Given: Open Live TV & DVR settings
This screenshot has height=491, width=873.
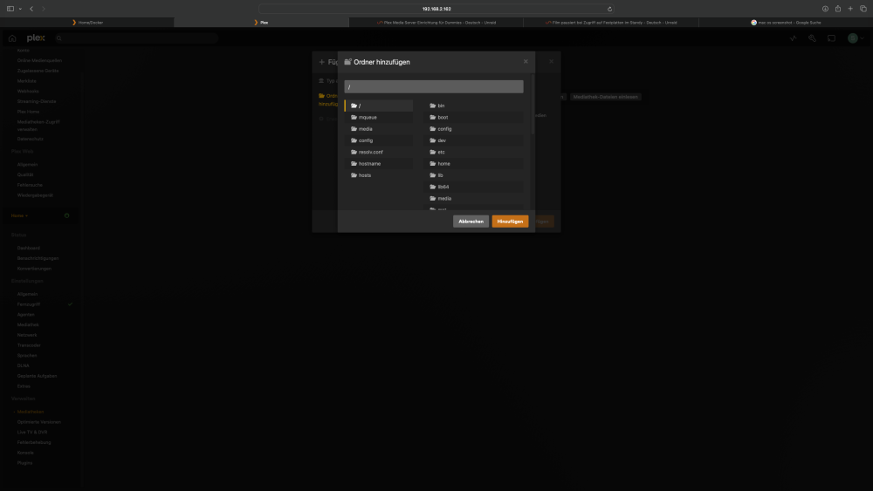Looking at the screenshot, I should pyautogui.click(x=32, y=432).
